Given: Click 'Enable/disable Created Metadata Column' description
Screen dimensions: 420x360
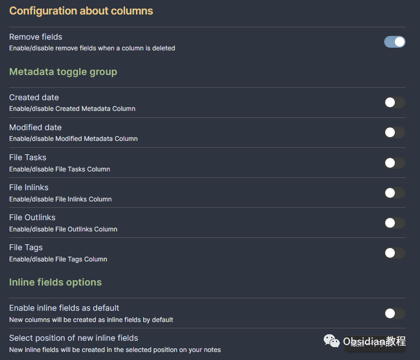Looking at the screenshot, I should [72, 109].
